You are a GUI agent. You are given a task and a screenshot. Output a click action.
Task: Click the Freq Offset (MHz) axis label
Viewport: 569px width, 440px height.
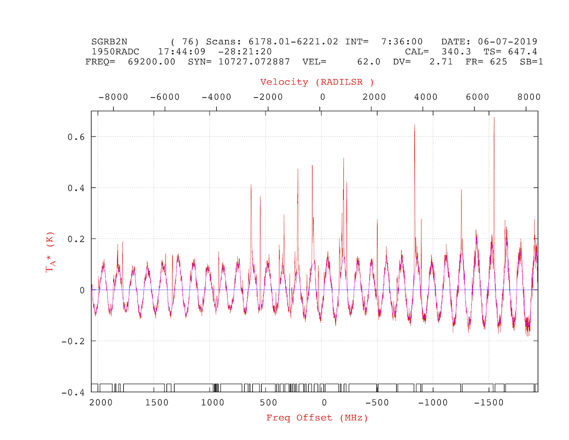(x=317, y=418)
